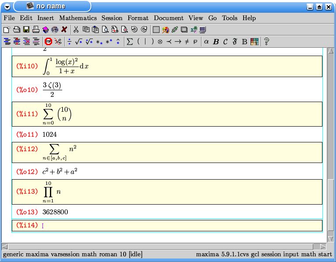
Task: Open the Session menu
Action: (x=112, y=18)
